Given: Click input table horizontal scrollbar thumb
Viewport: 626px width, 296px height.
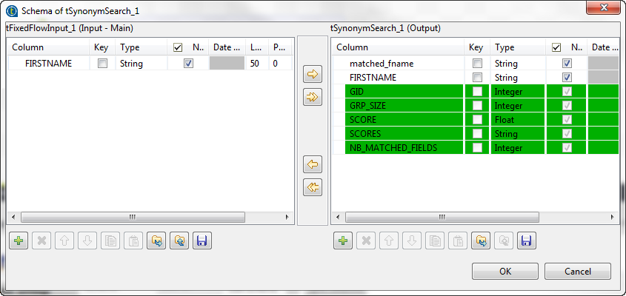Looking at the screenshot, I should coord(133,217).
